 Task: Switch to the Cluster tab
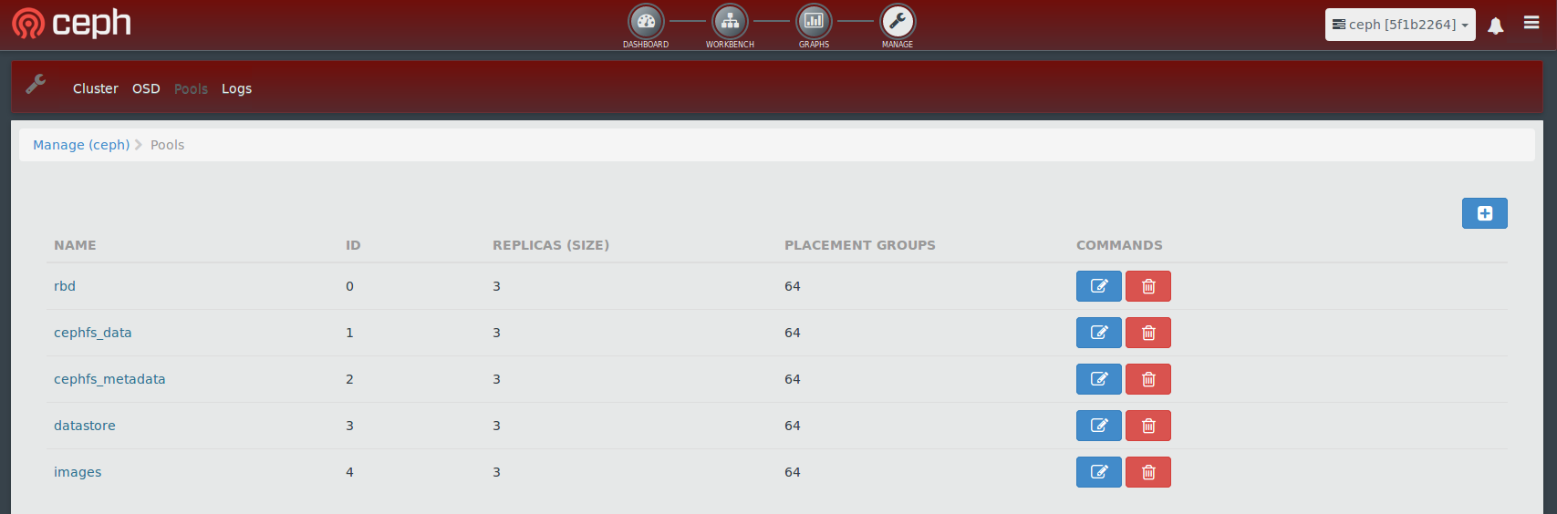point(96,88)
